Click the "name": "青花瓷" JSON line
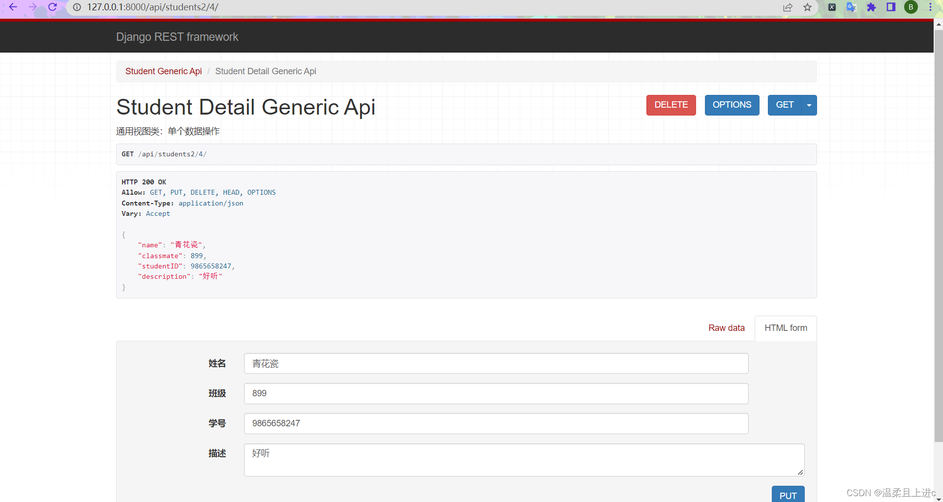943x502 pixels. pyautogui.click(x=172, y=244)
